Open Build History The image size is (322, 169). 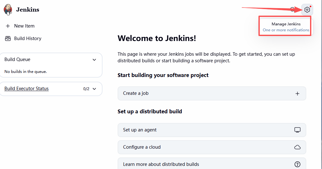[28, 38]
